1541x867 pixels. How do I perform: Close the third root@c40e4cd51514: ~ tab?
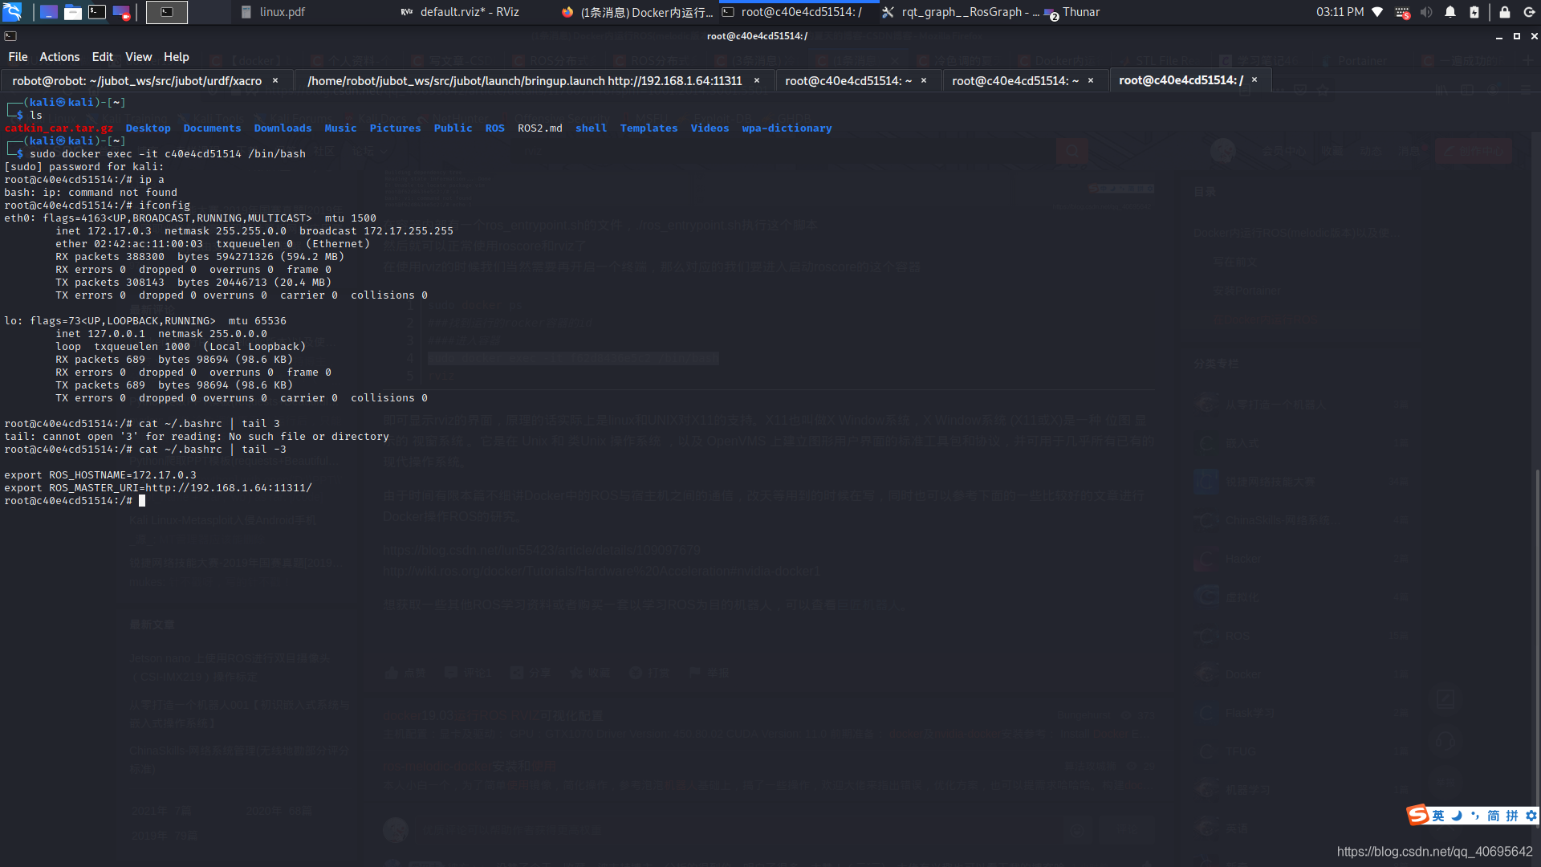tap(924, 80)
